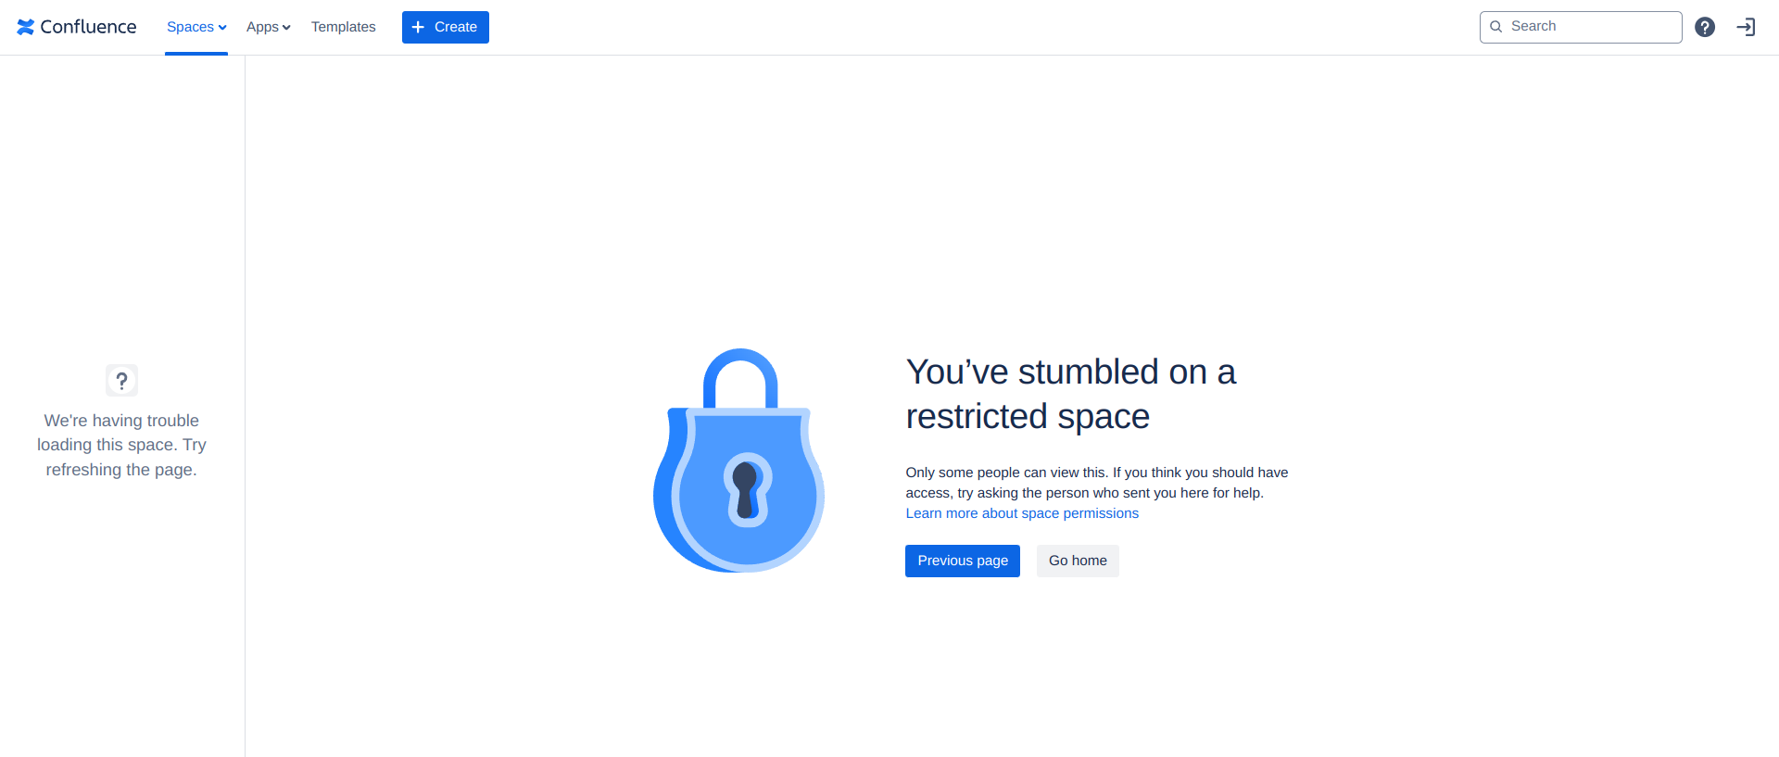Click the log in arrow icon

point(1746,27)
